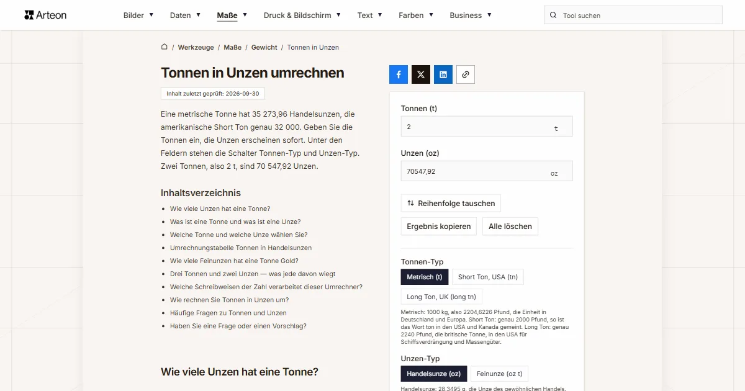Jump to Was ist eine Tonne section
Viewport: 745px width, 391px height.
[x=235, y=222]
